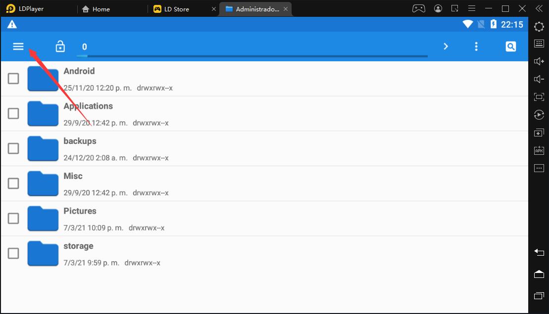The height and width of the screenshot is (314, 549).
Task: Open the operation recorder (synchronizer) icon
Action: coord(539,115)
